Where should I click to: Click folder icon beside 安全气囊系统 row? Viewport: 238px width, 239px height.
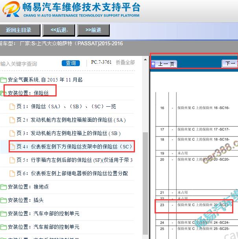point(3,80)
